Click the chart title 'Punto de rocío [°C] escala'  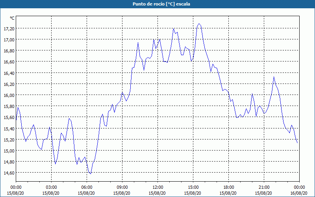pyautogui.click(x=161, y=4)
